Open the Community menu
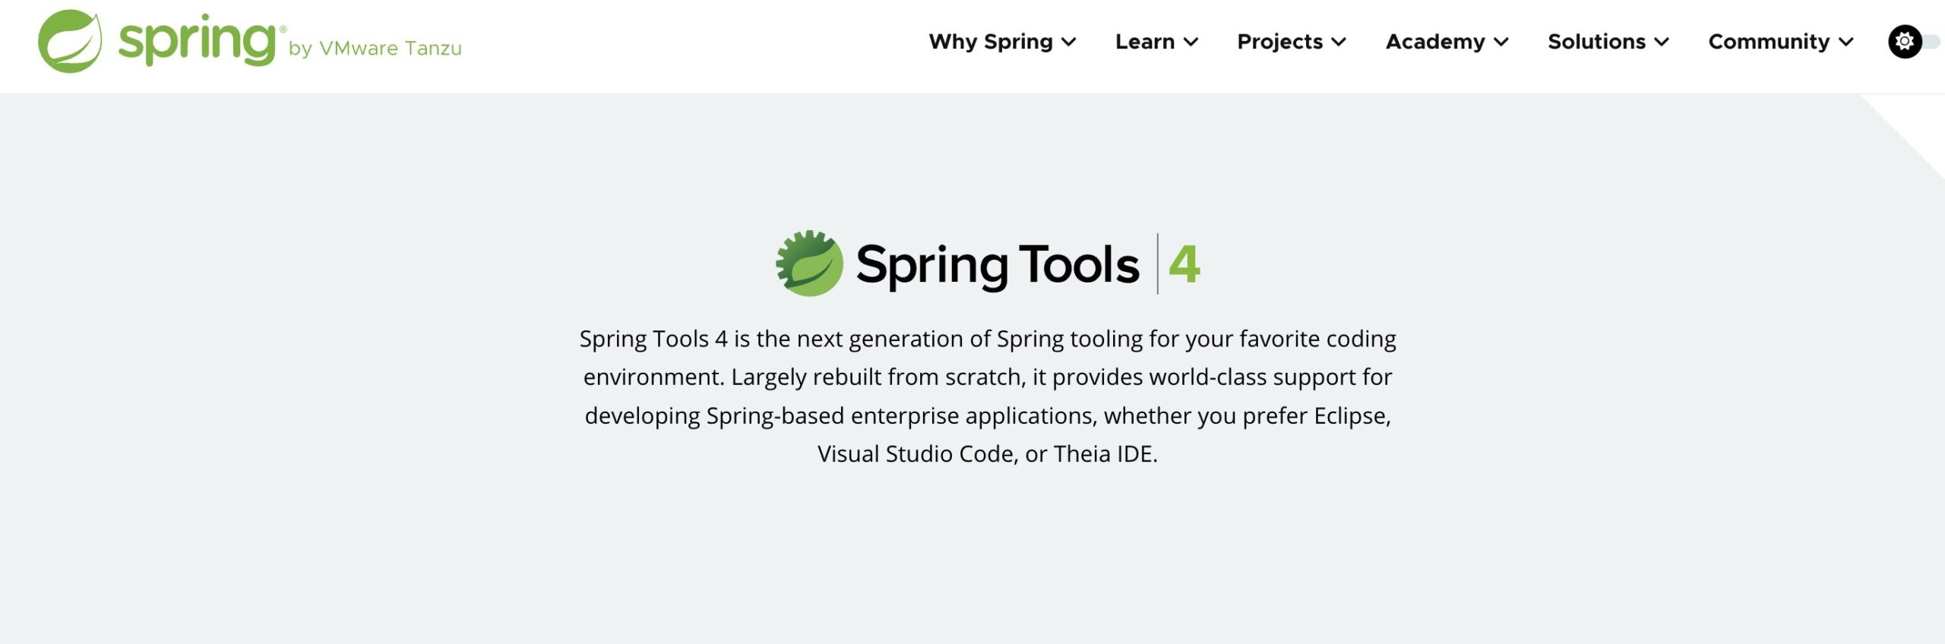Screen dimensions: 1945x644 (x=1769, y=42)
